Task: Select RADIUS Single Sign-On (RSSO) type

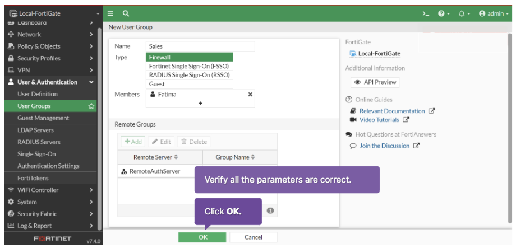Action: (x=190, y=75)
